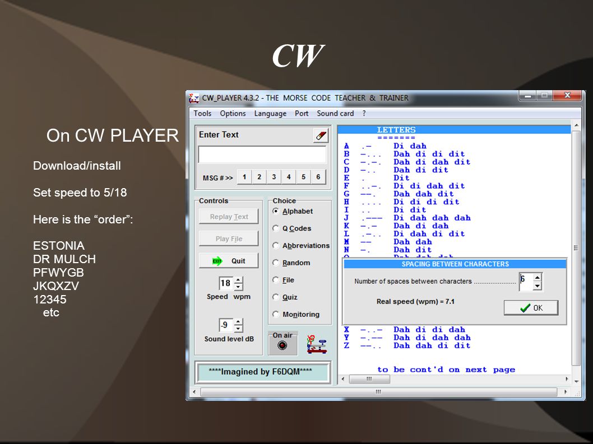Open the Options menu
593x444 pixels.
[x=233, y=113]
